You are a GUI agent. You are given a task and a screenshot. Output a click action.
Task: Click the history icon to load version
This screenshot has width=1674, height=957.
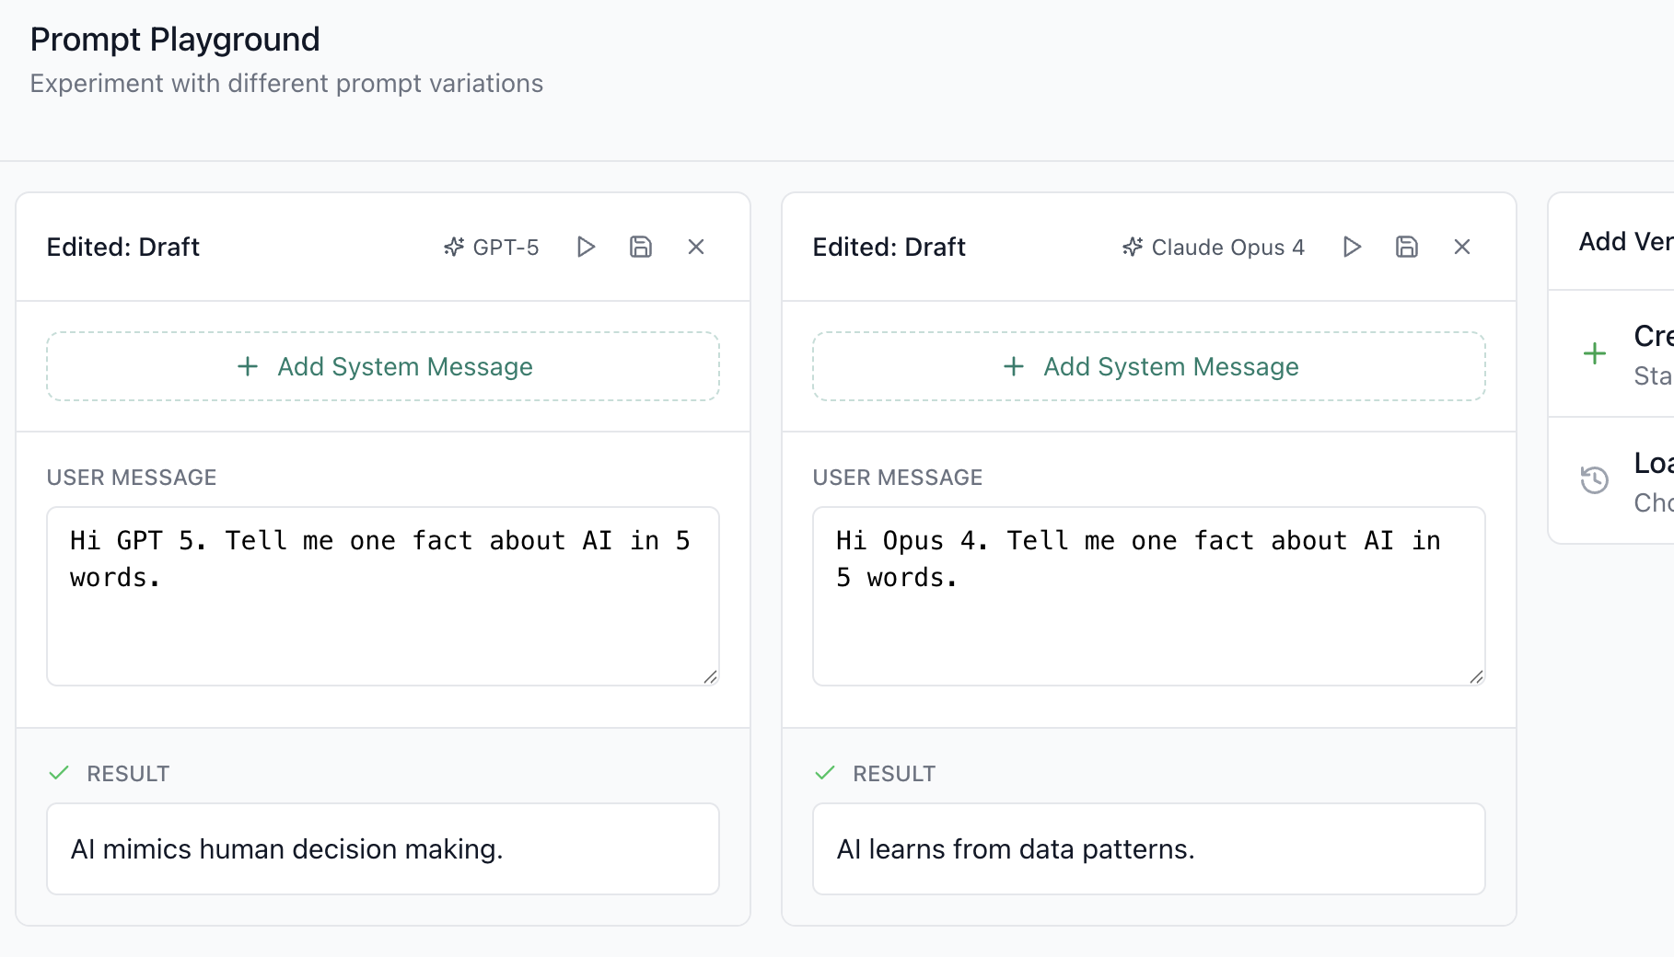pyautogui.click(x=1595, y=480)
